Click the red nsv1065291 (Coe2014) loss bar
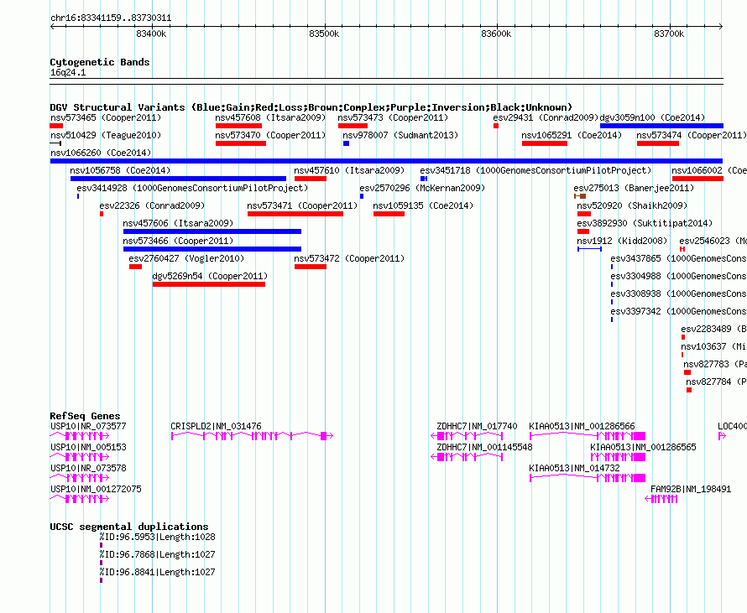747x613 pixels. tap(545, 143)
